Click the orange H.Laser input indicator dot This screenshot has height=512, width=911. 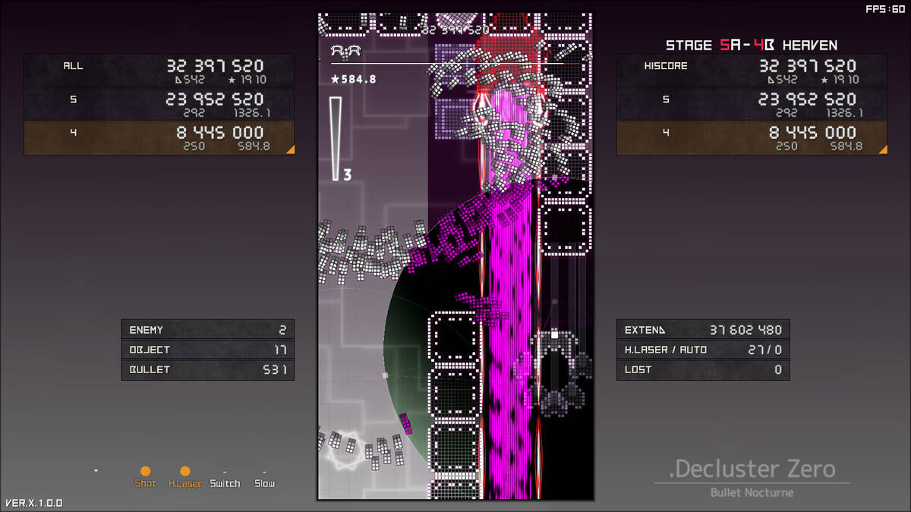click(184, 471)
